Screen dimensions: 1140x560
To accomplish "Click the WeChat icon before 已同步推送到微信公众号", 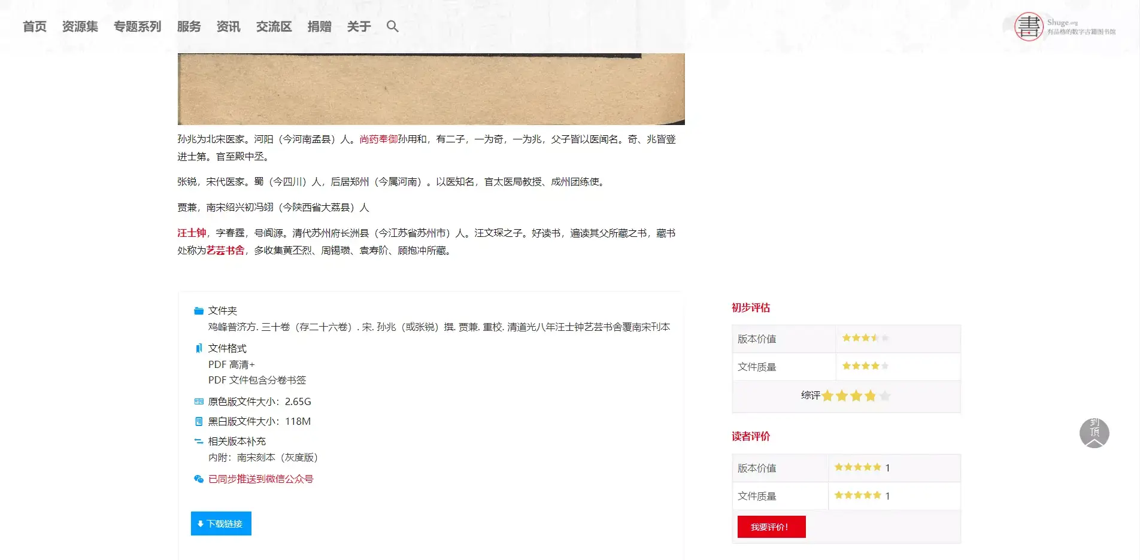I will point(199,478).
